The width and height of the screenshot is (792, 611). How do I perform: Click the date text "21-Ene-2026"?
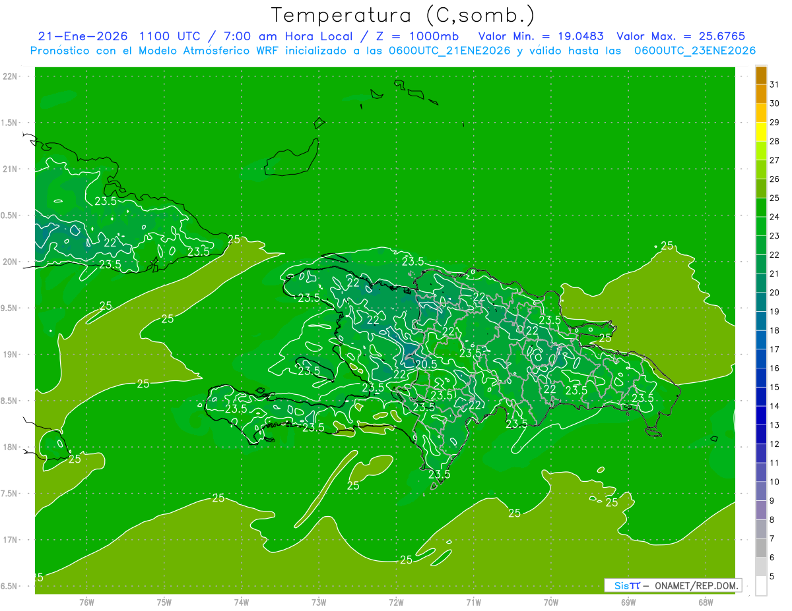pyautogui.click(x=82, y=36)
